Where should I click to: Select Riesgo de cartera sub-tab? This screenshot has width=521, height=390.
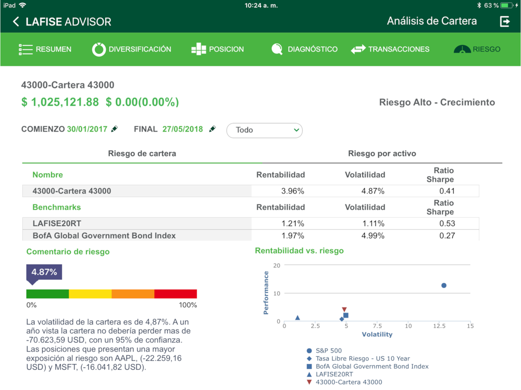click(x=142, y=153)
